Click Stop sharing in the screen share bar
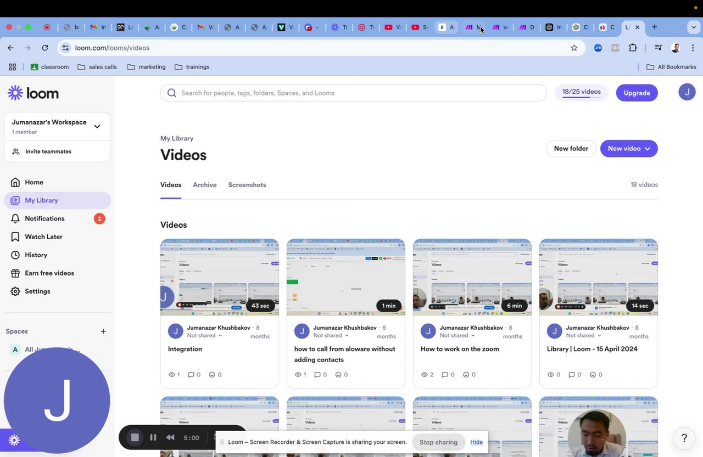The width and height of the screenshot is (703, 457). pyautogui.click(x=438, y=442)
